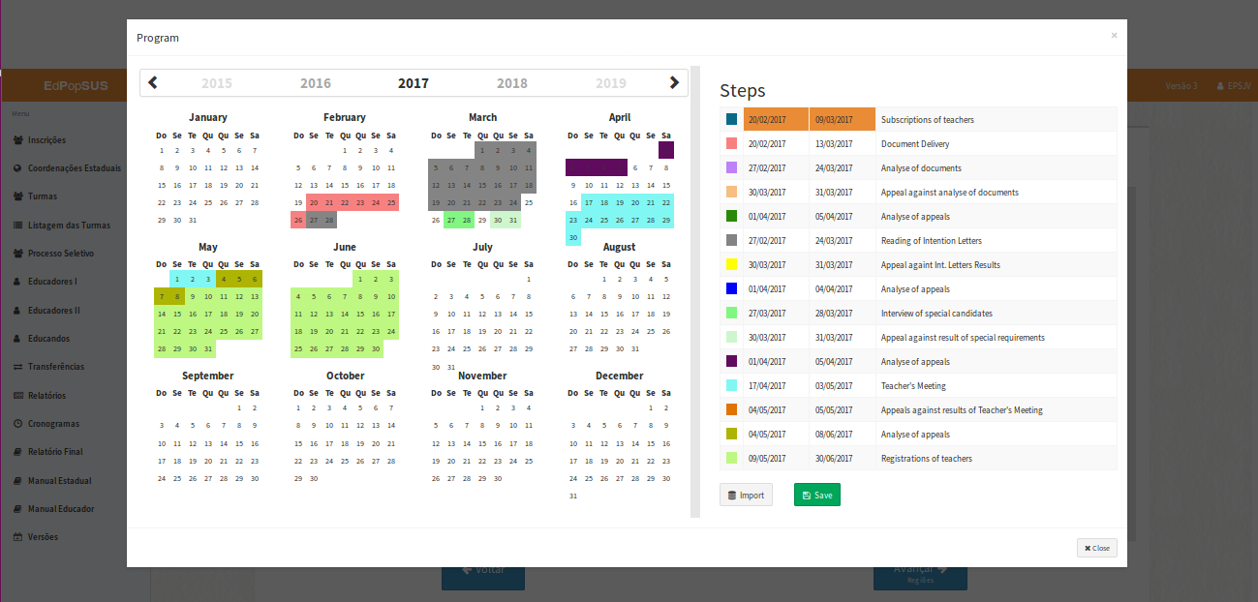Select the Registrations of teachers step name
The height and width of the screenshot is (602, 1258).
[x=927, y=459]
